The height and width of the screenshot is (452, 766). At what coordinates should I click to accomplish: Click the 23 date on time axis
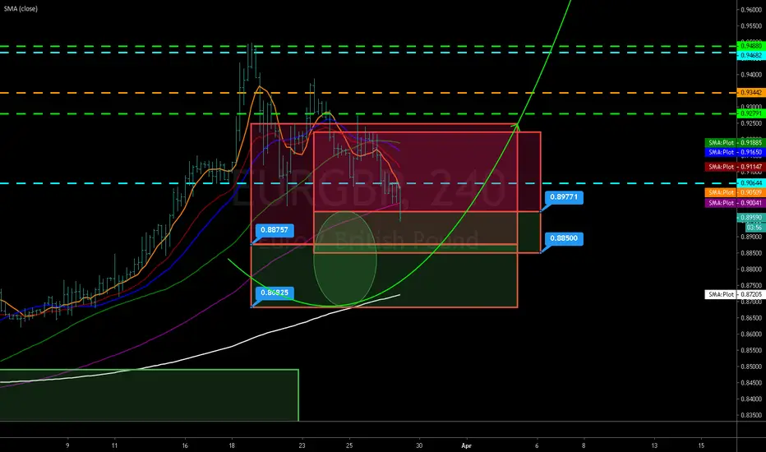(302, 445)
